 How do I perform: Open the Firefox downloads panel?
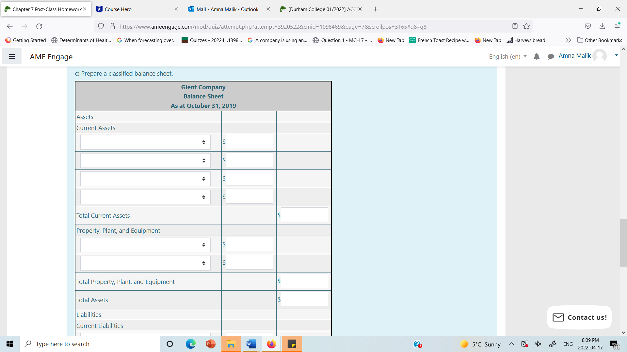click(x=602, y=26)
